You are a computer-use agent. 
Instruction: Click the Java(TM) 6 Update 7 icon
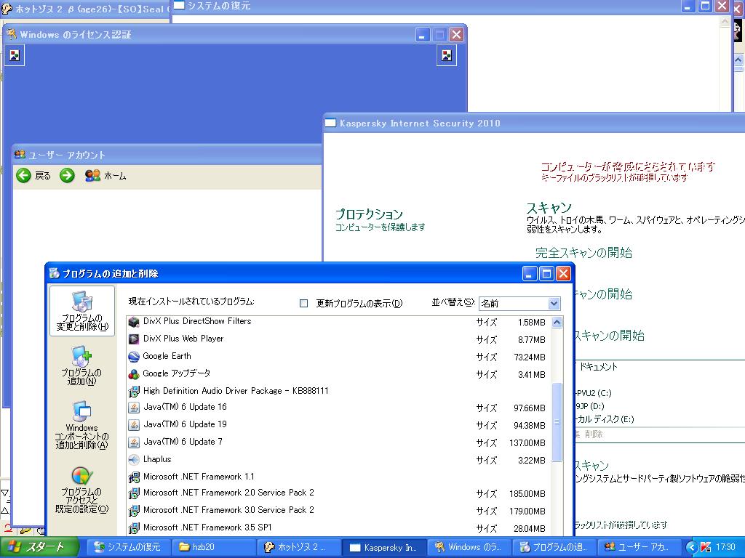tap(134, 442)
